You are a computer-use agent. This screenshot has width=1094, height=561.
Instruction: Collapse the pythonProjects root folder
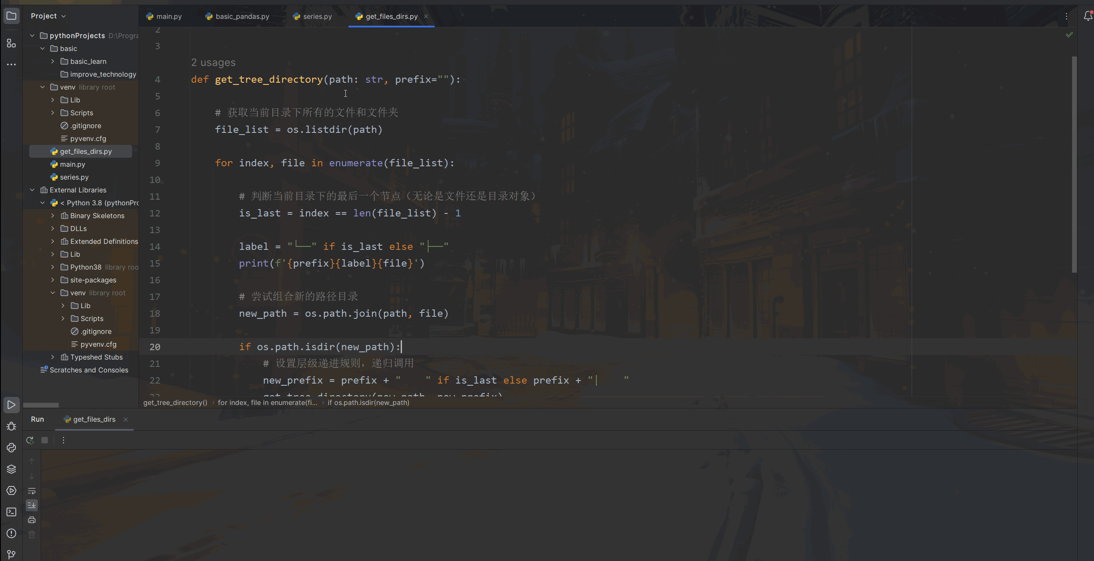coord(32,36)
